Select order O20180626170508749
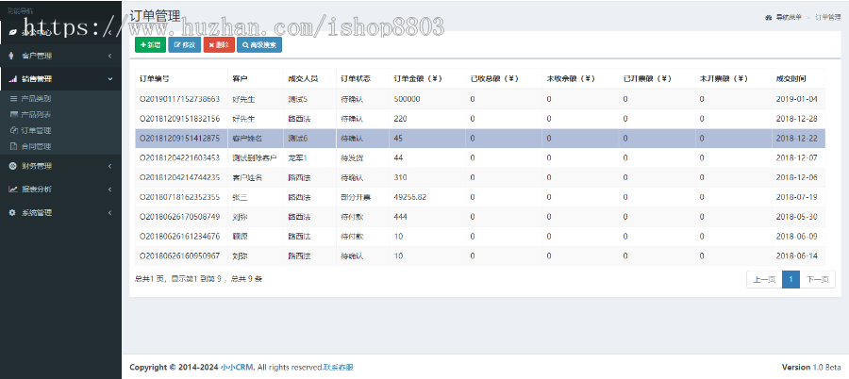 pos(180,217)
